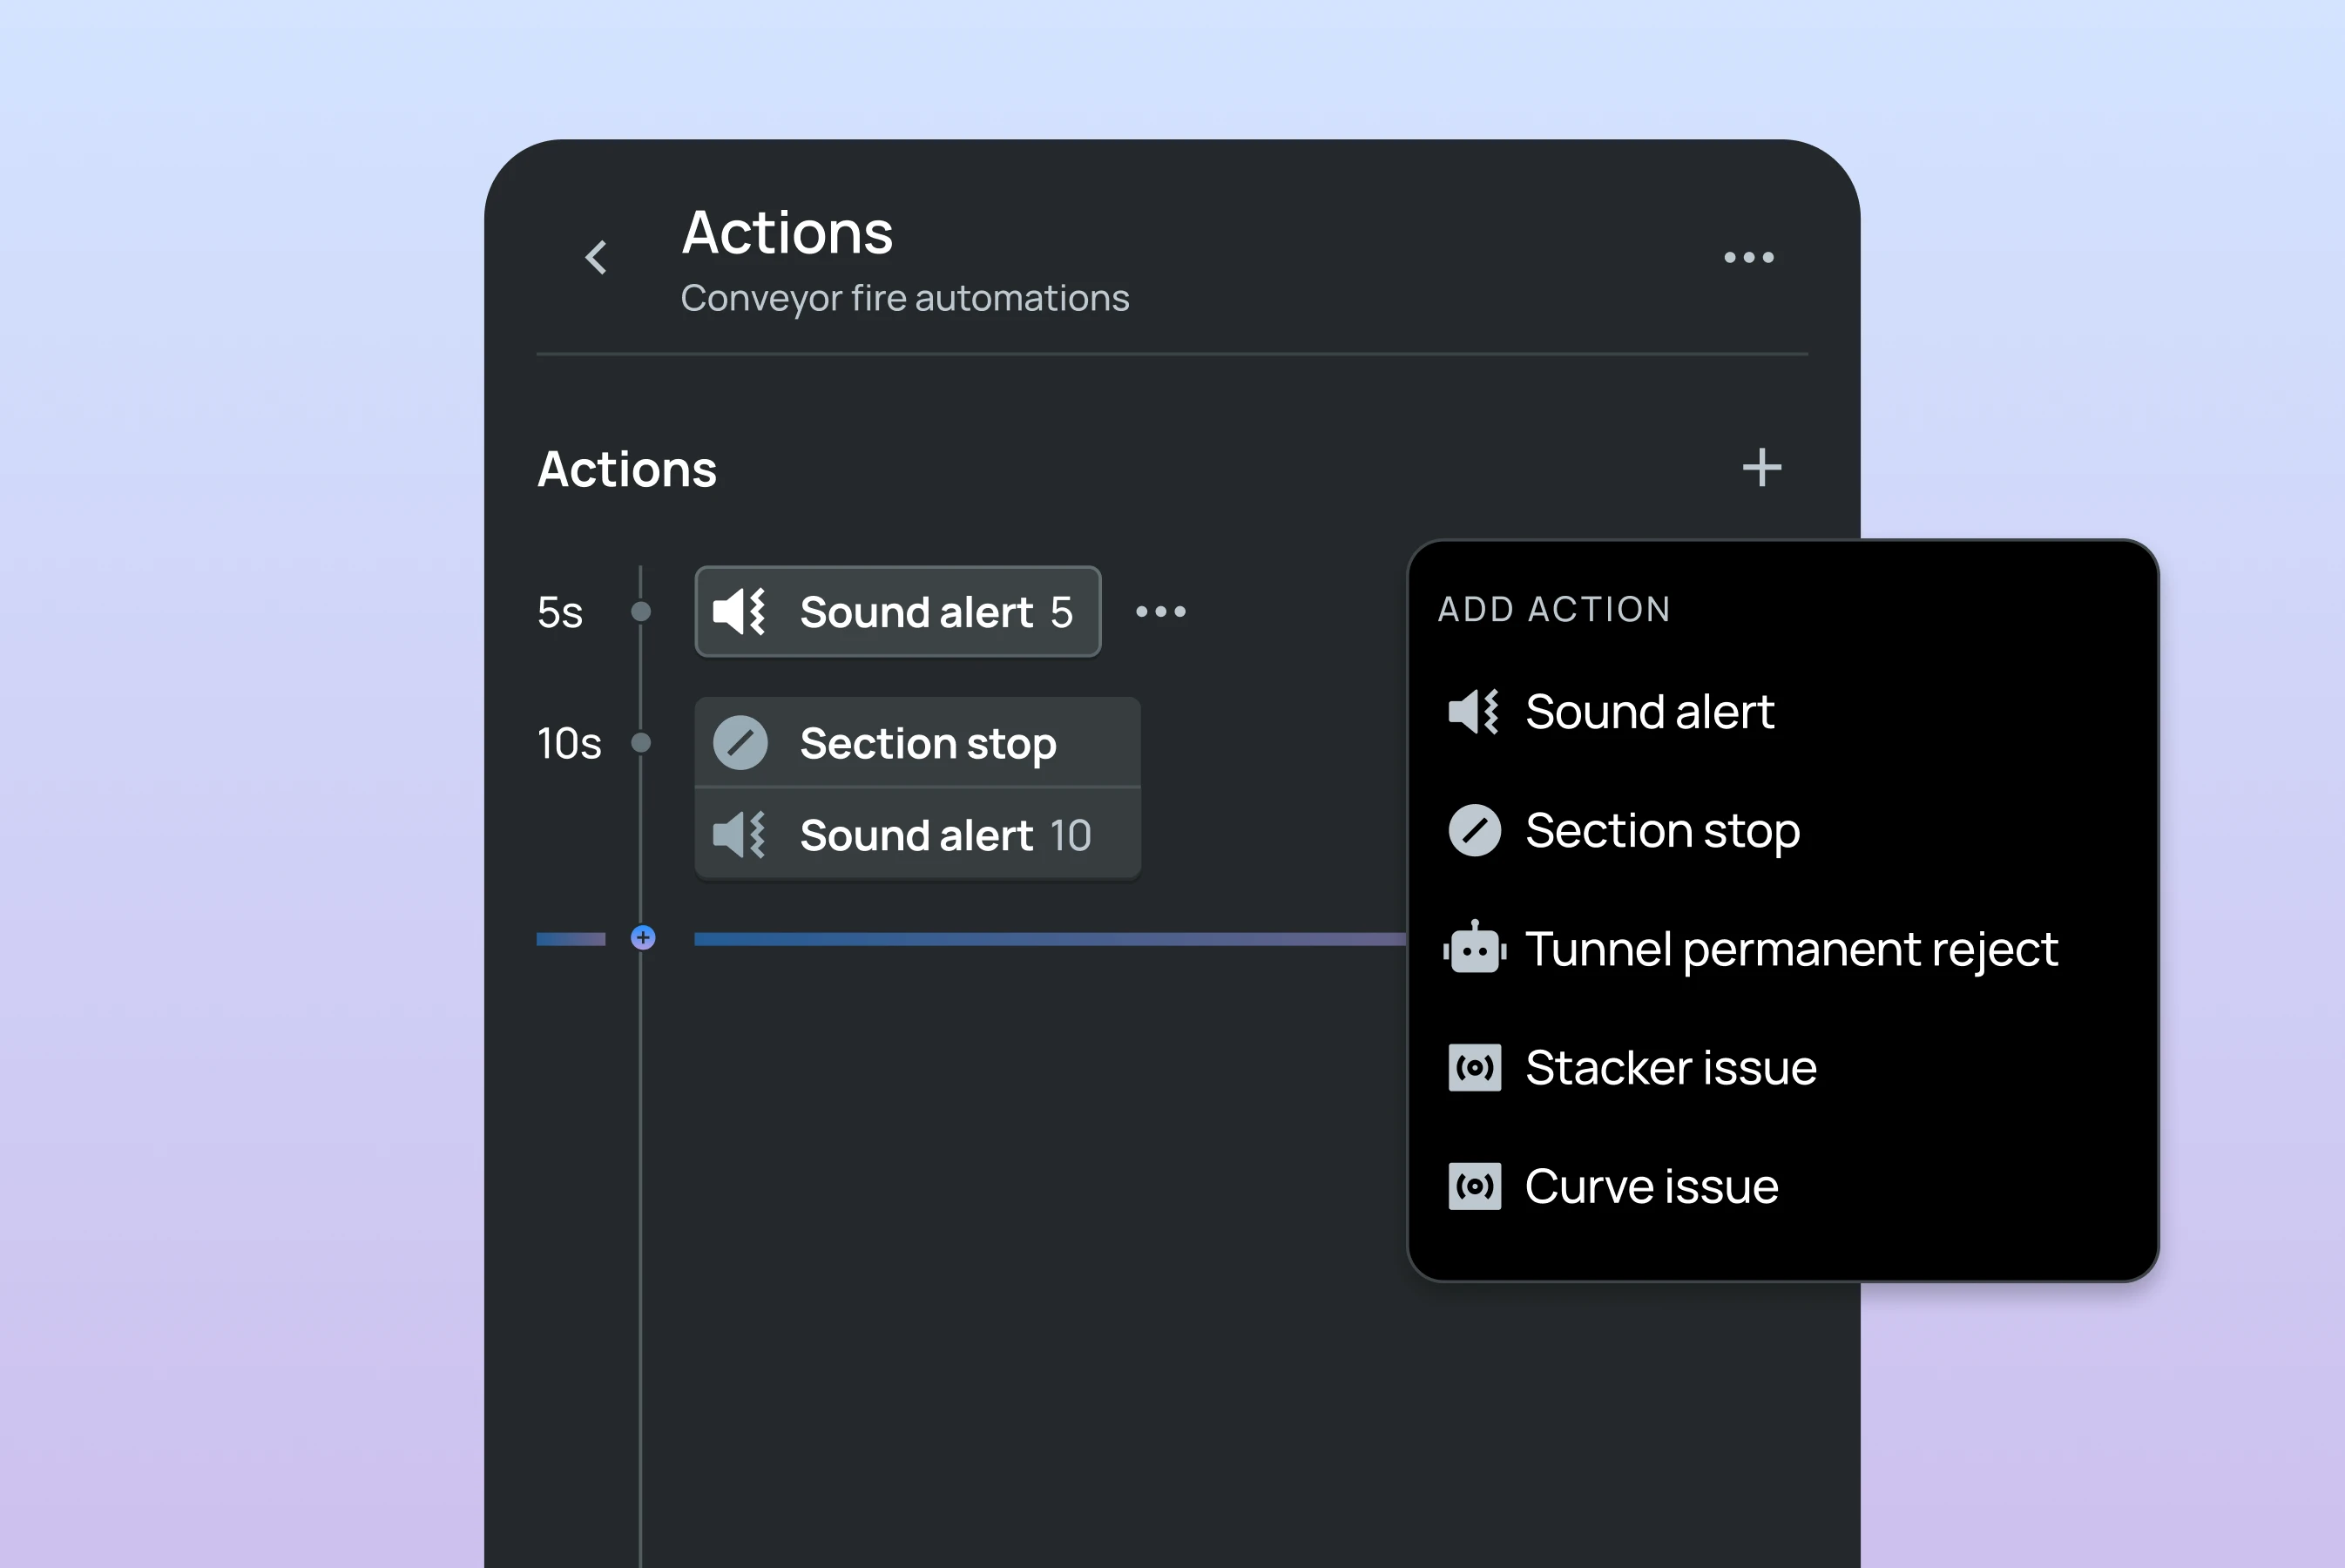Click the robot icon for Tunnel permanent reject
The width and height of the screenshot is (2345, 1568).
[x=1474, y=949]
